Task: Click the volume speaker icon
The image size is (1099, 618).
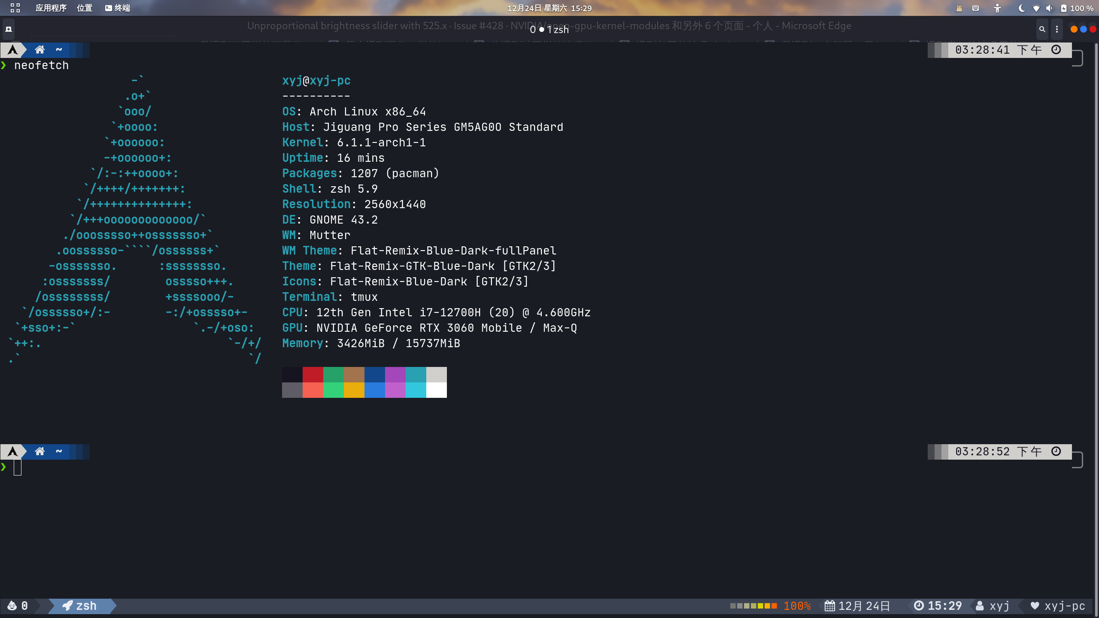Action: pos(1050,8)
